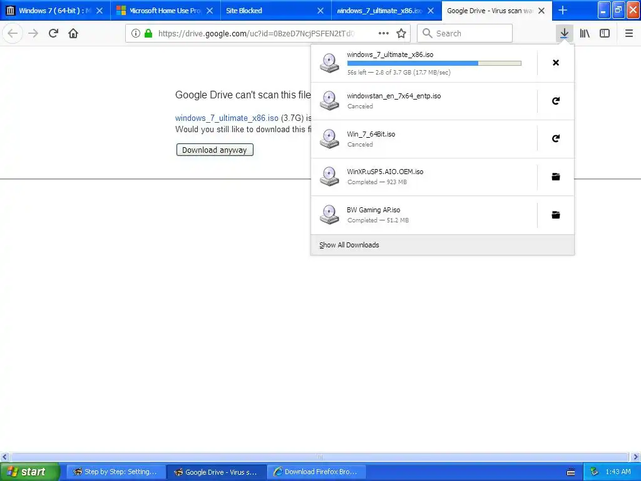Retry the windowstan_en_7x64_entp.iso download
This screenshot has width=641, height=481.
pos(556,101)
